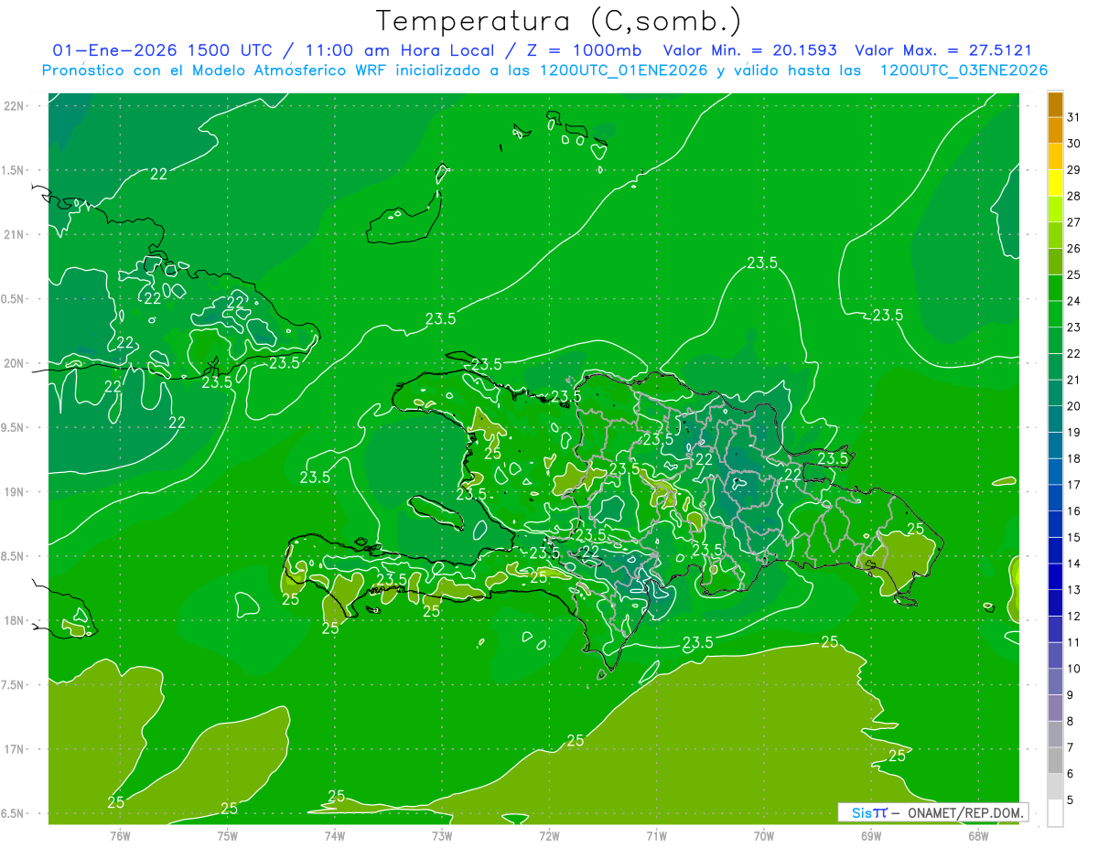This screenshot has height=848, width=1098.
Task: Click the "1200UTC_01ENE2026" initialization time
Action: click(622, 70)
